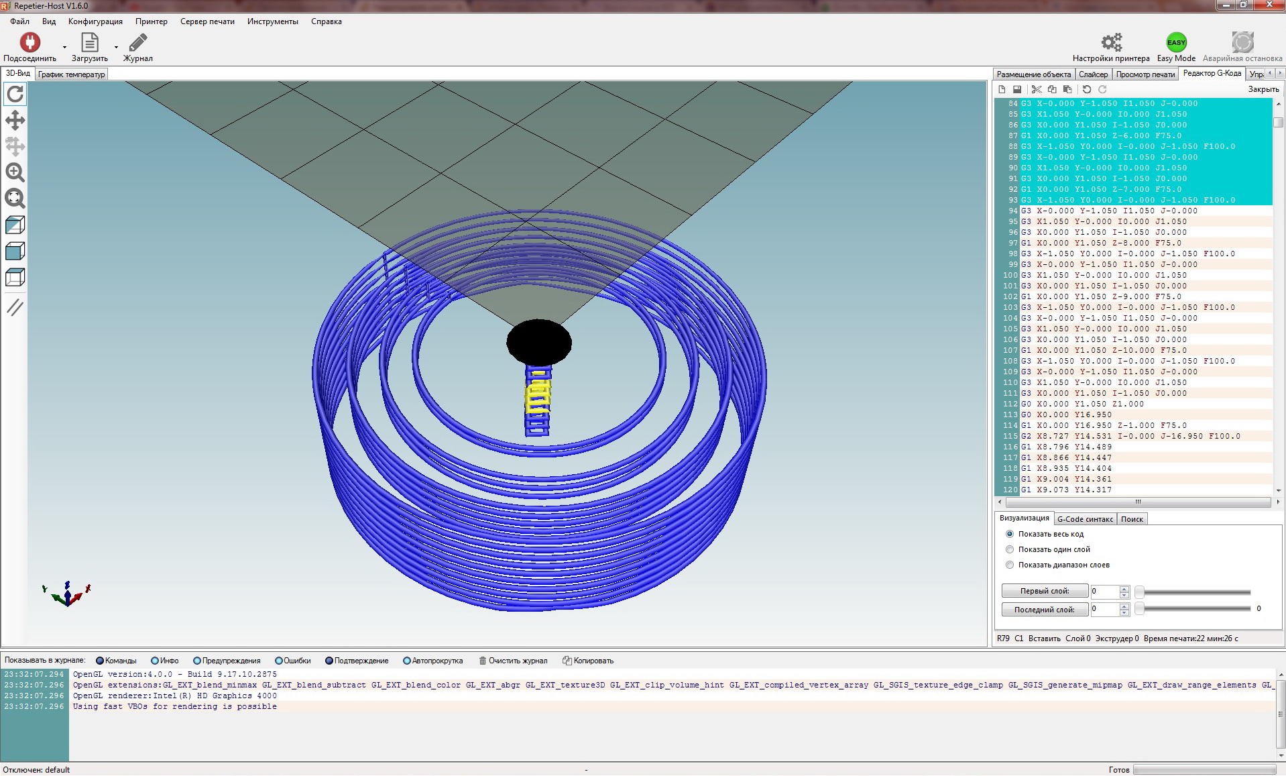This screenshot has width=1286, height=776.
Task: Select the move viewpoint arrows tool
Action: (x=15, y=121)
